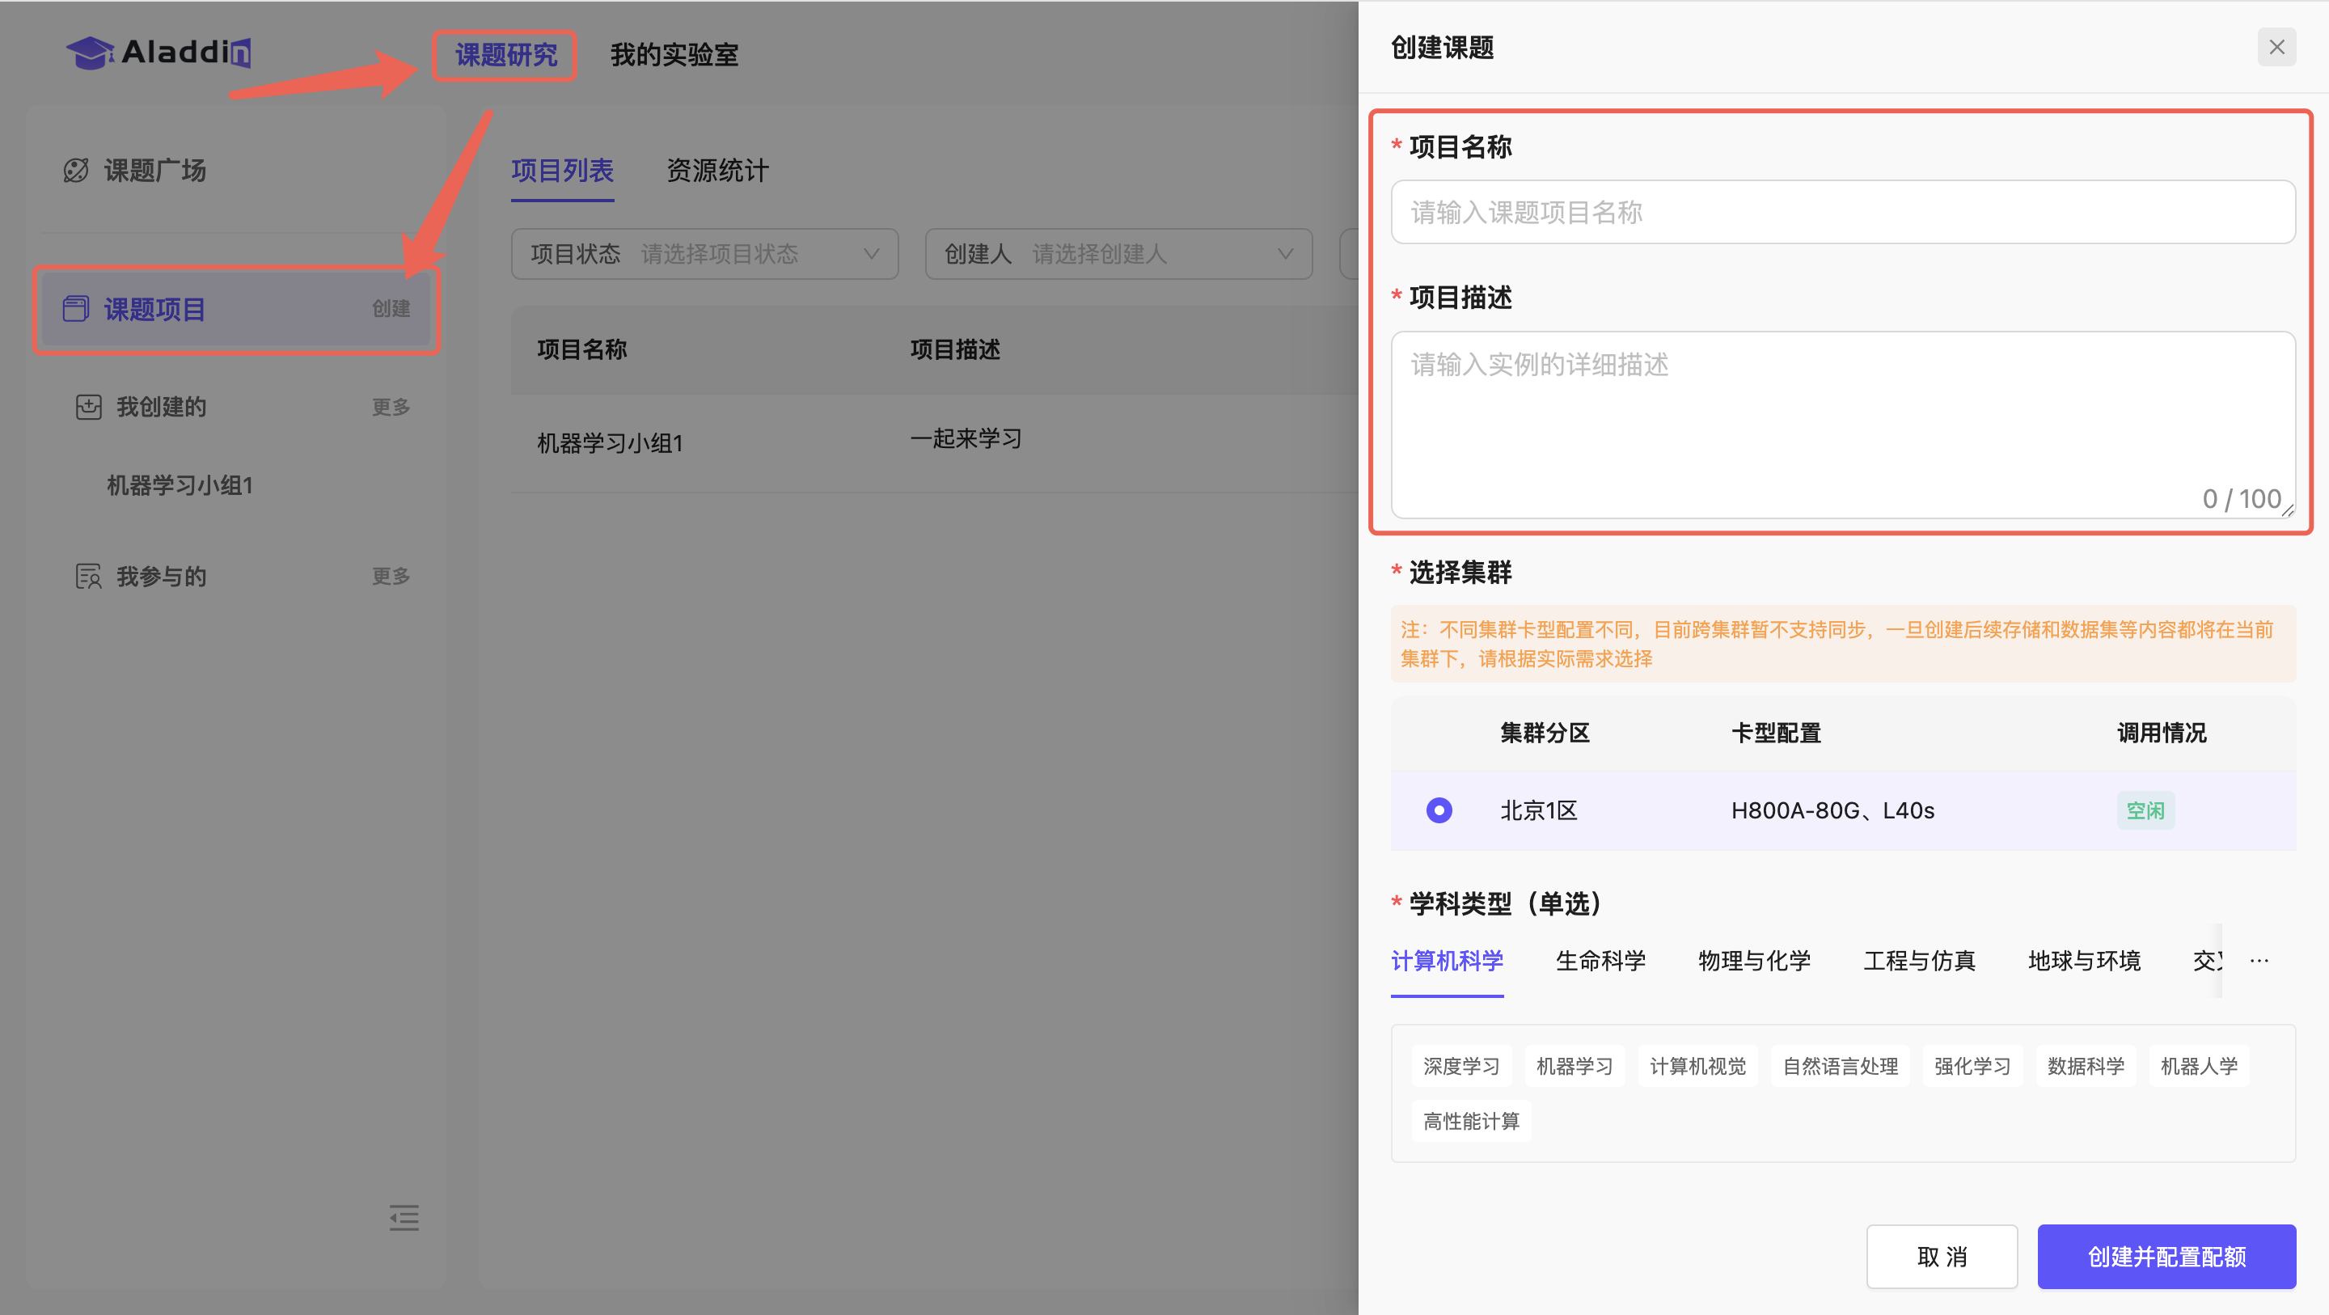Image resolution: width=2329 pixels, height=1315 pixels.
Task: Open the 项目状态 dropdown
Action: pyautogui.click(x=704, y=254)
